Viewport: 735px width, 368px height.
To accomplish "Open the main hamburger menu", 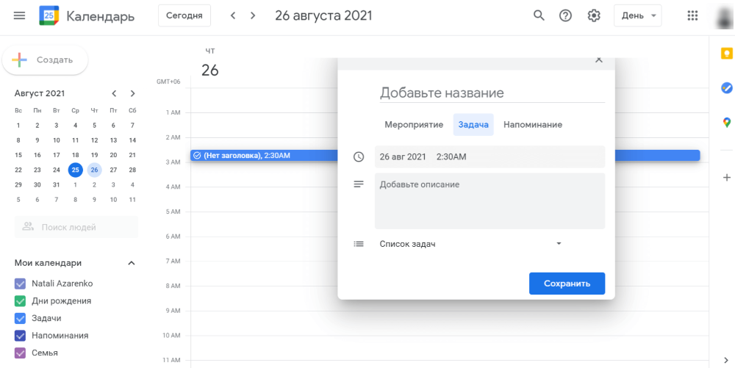I will tap(19, 16).
